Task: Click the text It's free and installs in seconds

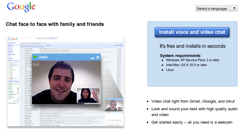Action: click(192, 46)
